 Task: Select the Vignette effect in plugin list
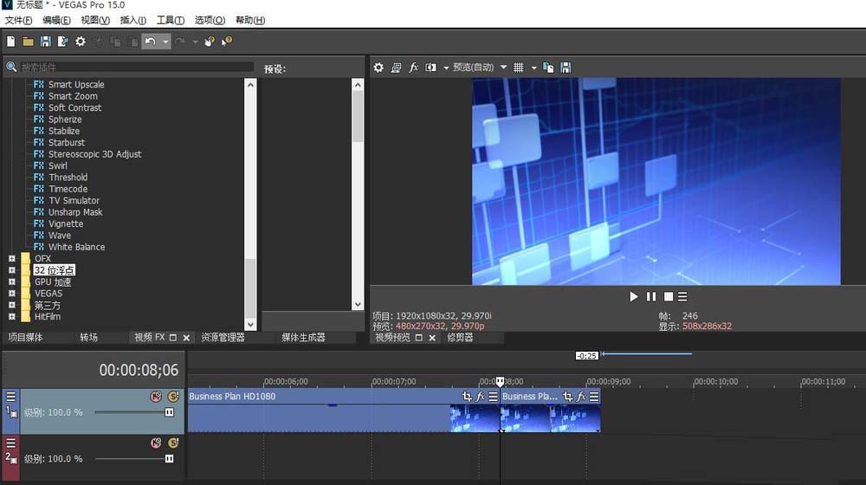point(66,223)
